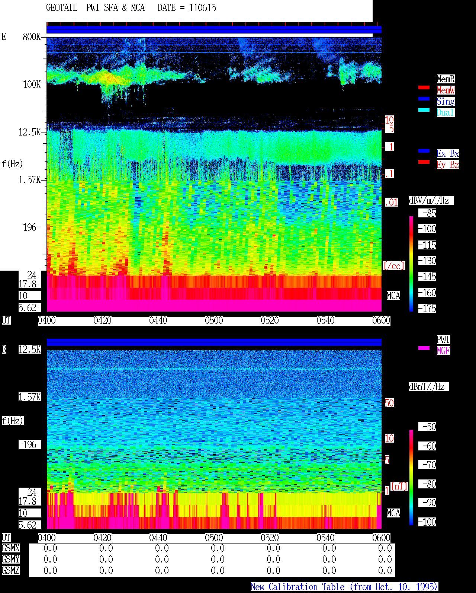476x593 pixels.
Task: Click the E panel 12.5K frequency label
Action: tap(30, 132)
